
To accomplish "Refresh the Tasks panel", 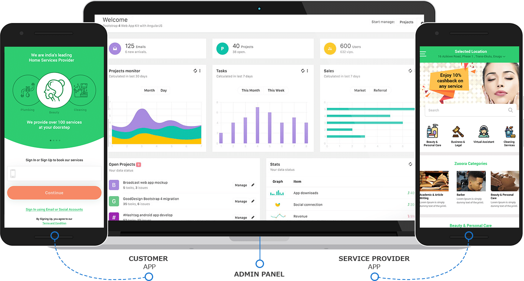I will click(303, 71).
